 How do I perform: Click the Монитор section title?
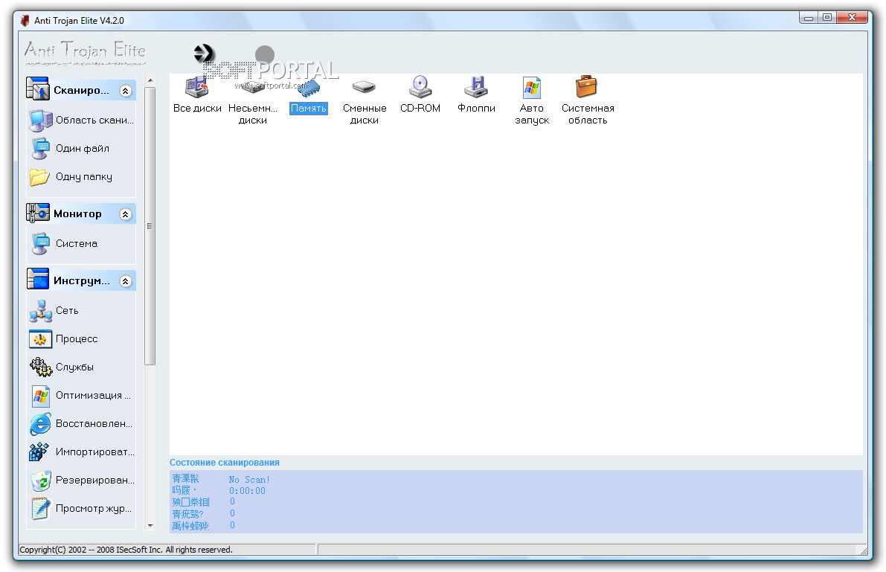(77, 213)
